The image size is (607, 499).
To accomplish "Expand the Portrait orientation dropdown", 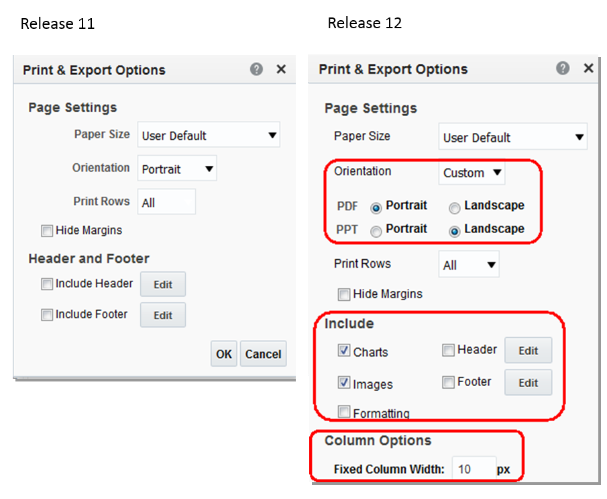I will pyautogui.click(x=177, y=169).
